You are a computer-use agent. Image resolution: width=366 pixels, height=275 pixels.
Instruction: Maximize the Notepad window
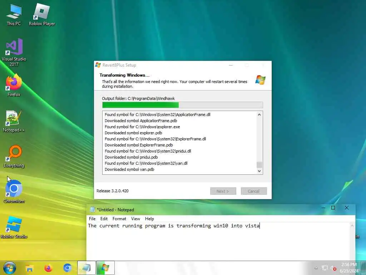(x=333, y=208)
